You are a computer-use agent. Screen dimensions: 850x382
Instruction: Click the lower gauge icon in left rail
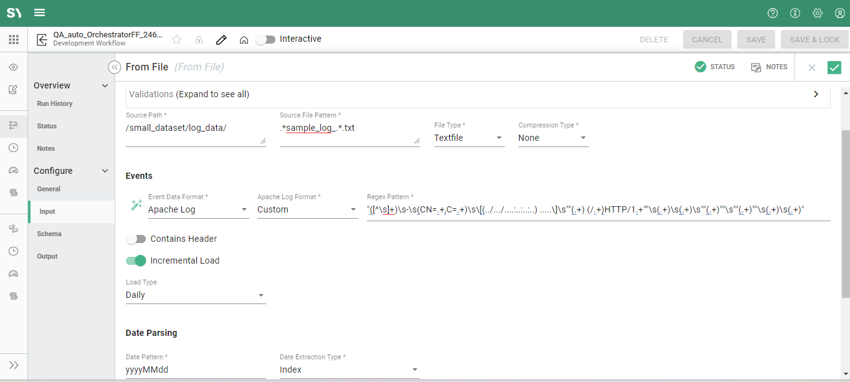pyautogui.click(x=14, y=274)
